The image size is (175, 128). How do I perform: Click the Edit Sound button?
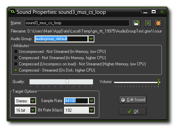[133, 100]
